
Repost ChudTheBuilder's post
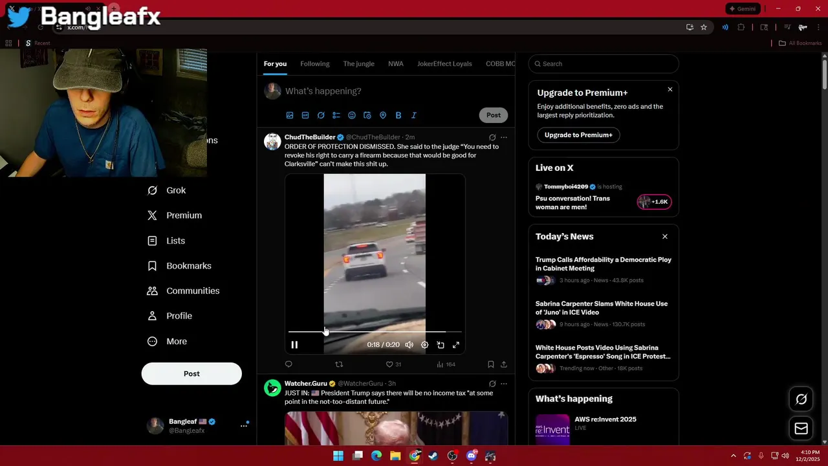[339, 364]
